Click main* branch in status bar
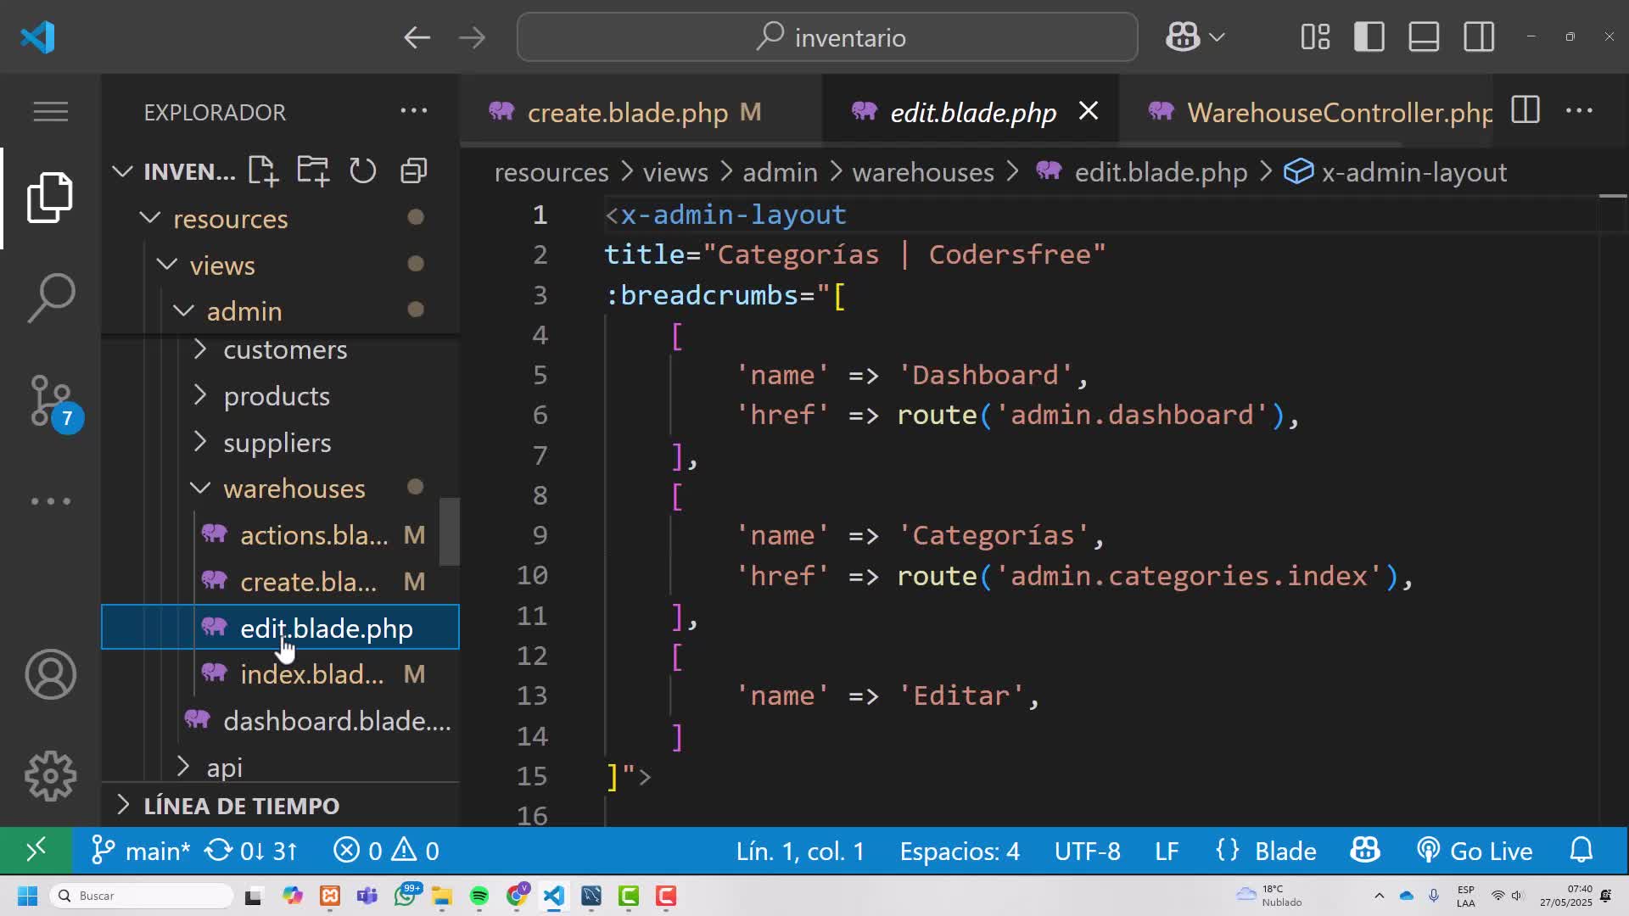Screen dimensions: 1629x916 click(x=141, y=851)
